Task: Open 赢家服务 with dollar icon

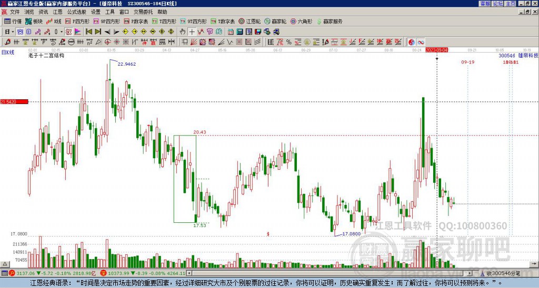Action: pos(330,22)
